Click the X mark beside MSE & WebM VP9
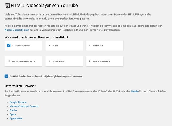The height and width of the screenshot is (126, 172). [x=90, y=61]
